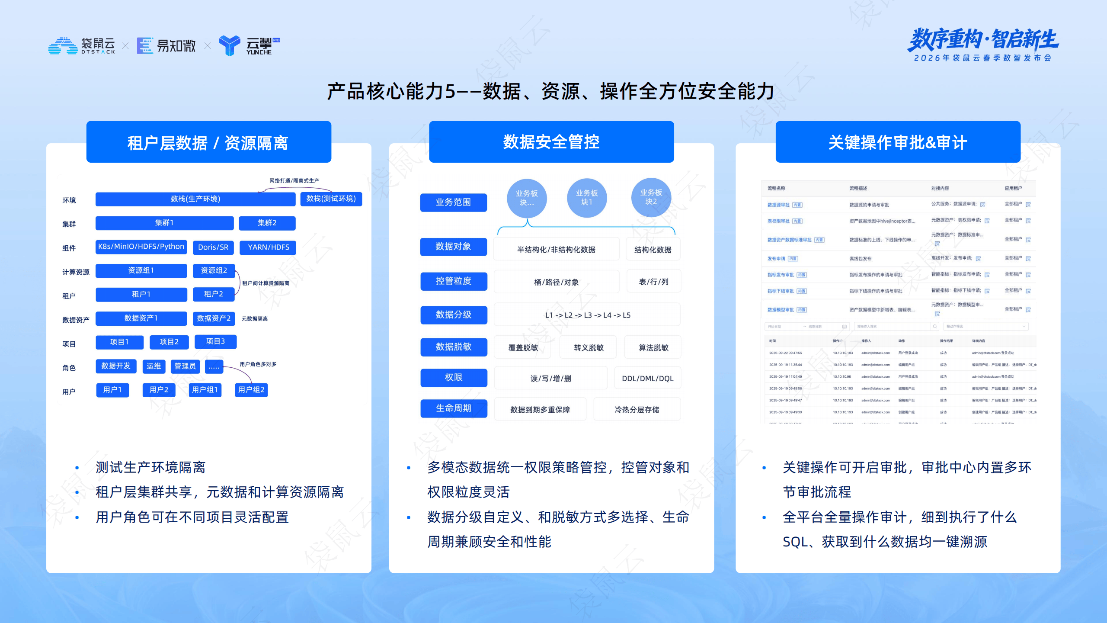Open the 数据源审批 link
1107x623 pixels.
click(778, 205)
